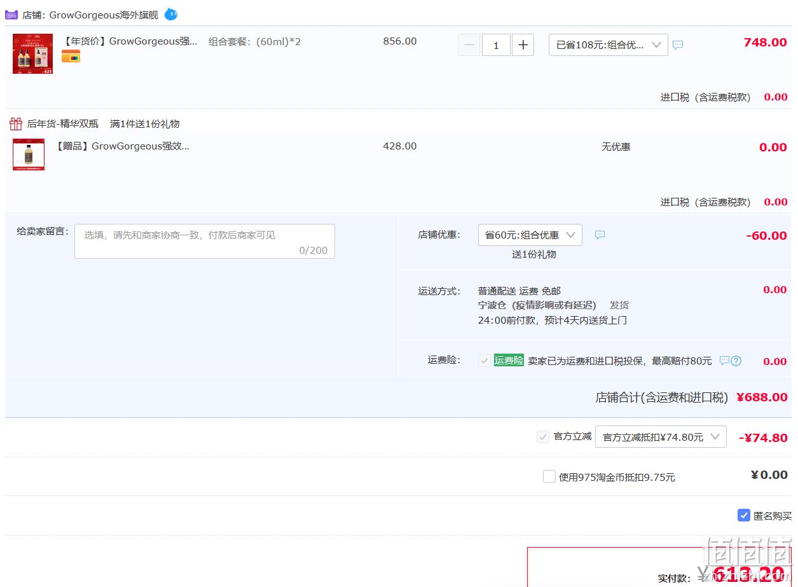Screen dimensions: 798x587
Task: Click the 无优惠 text in gift row
Action: [616, 147]
